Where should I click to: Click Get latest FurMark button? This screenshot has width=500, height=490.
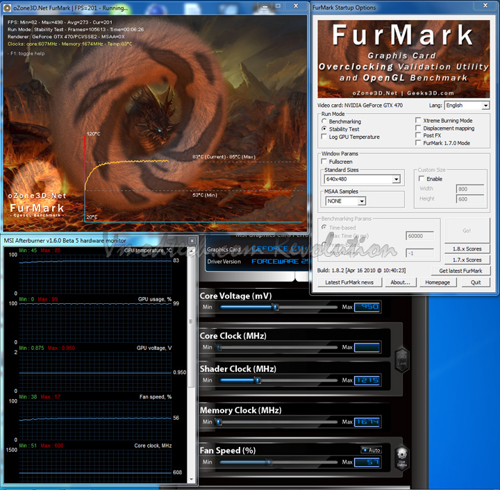(460, 271)
